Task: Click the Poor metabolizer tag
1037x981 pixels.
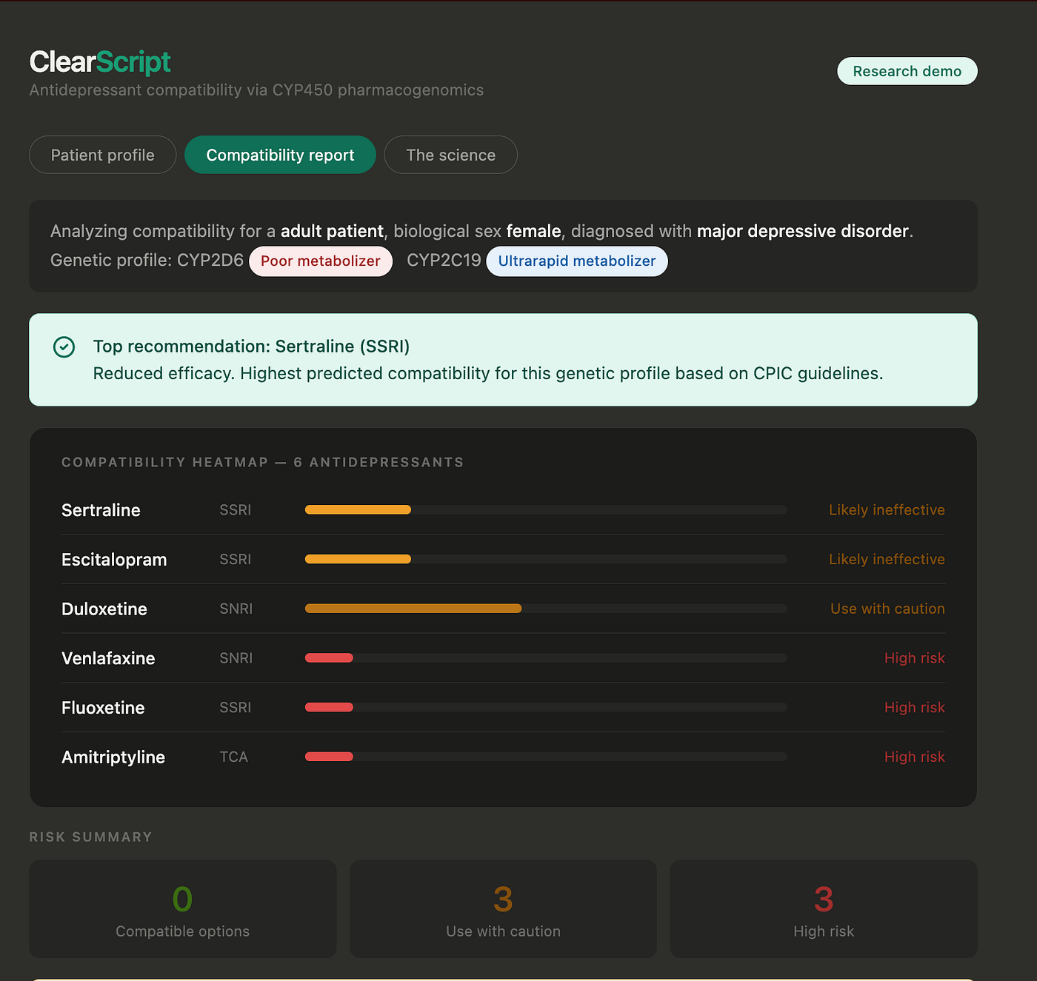Action: pos(321,261)
